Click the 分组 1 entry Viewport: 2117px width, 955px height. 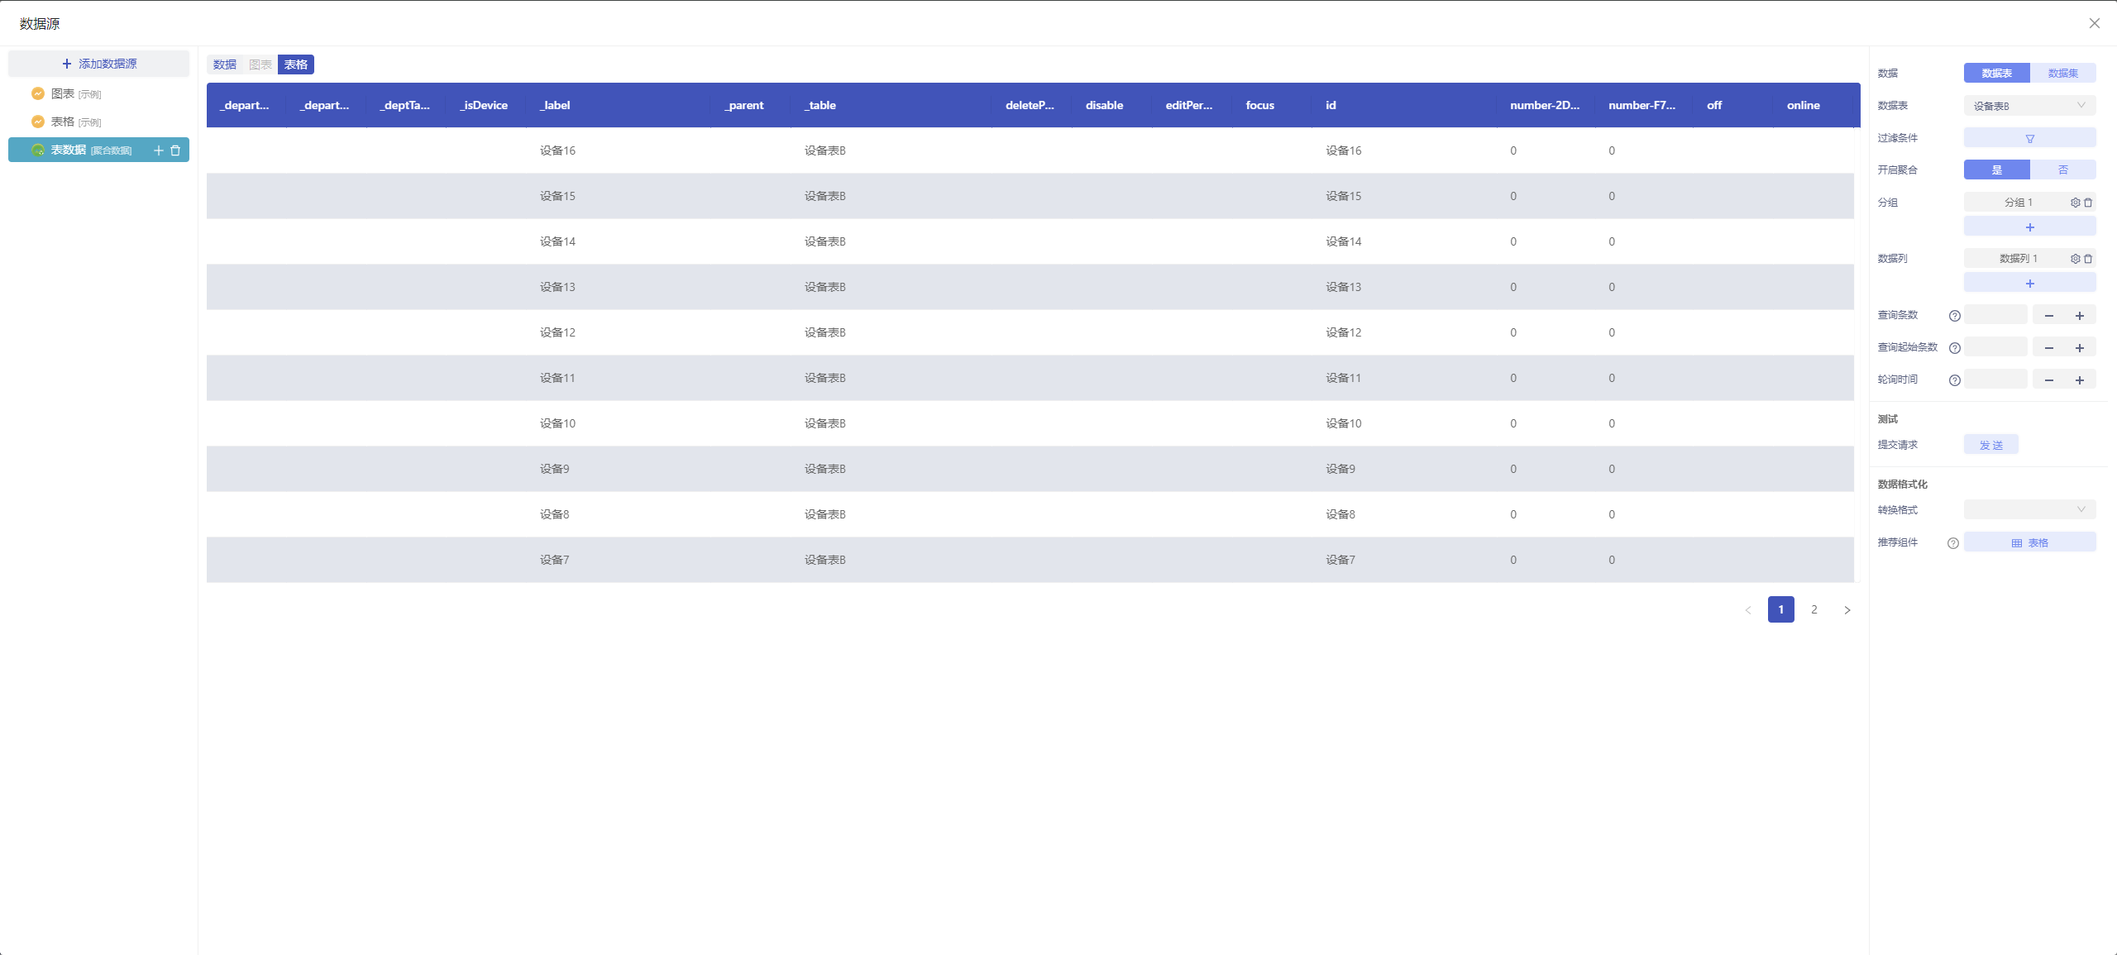[2018, 203]
